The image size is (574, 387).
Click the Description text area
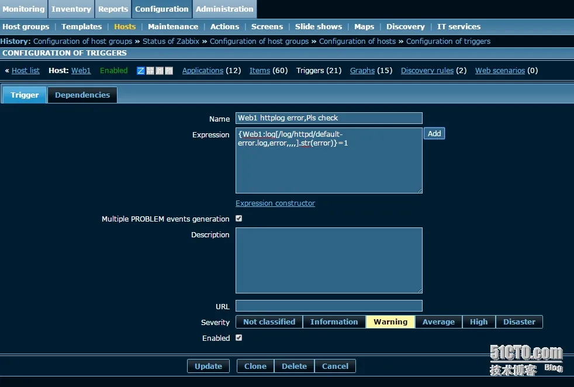coord(329,260)
